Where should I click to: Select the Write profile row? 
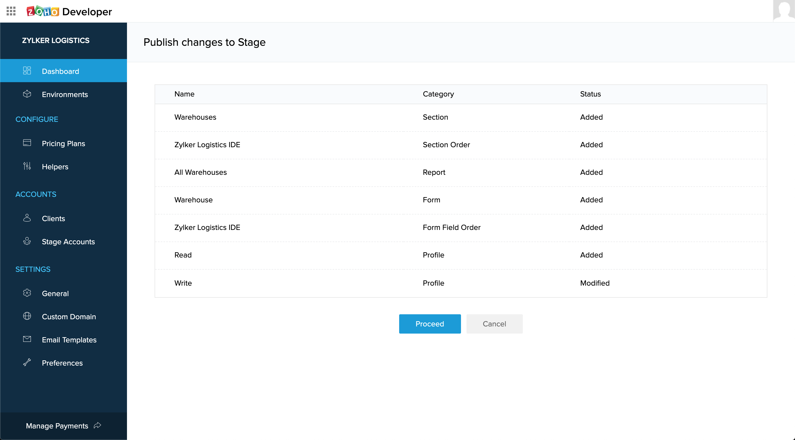[183, 283]
